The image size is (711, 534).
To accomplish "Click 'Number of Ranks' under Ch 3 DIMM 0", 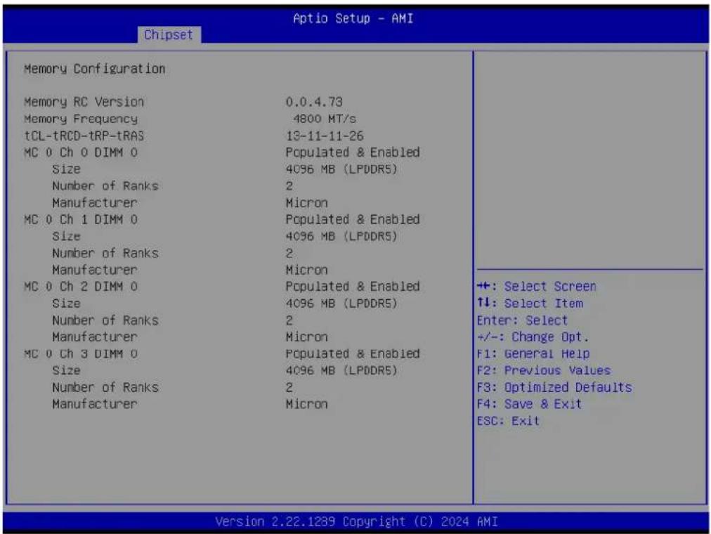I will tap(105, 387).
